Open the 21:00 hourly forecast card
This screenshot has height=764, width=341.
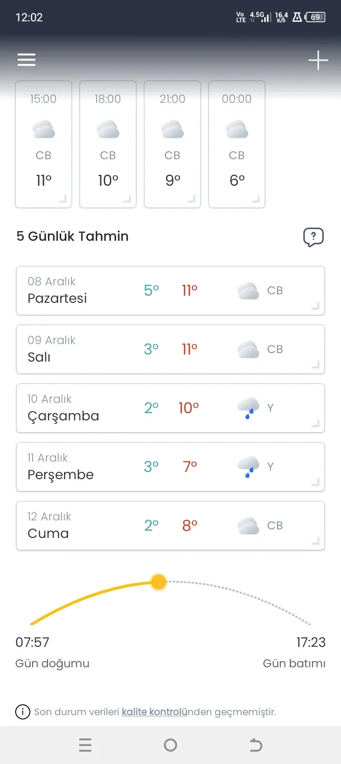[172, 144]
